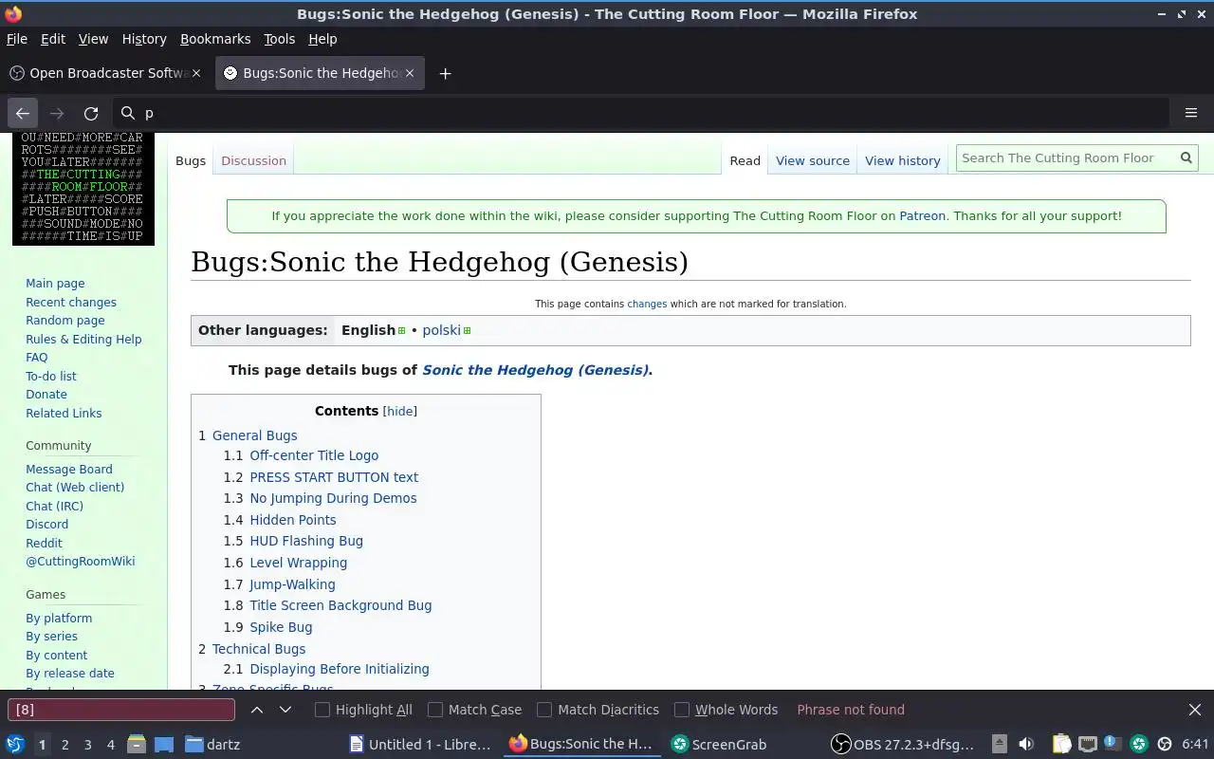Open a new tab with plus button

445,73
